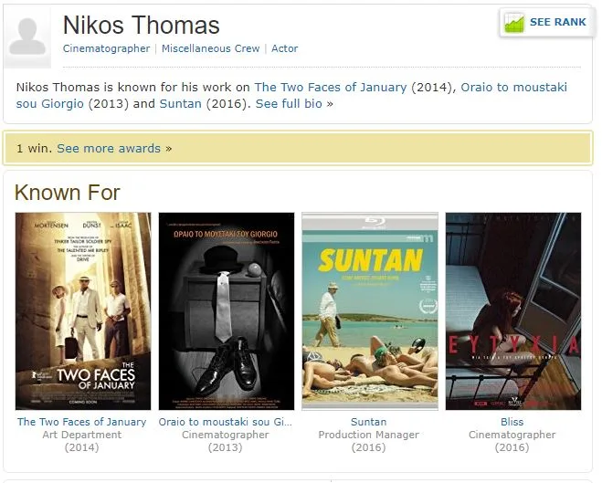The height and width of the screenshot is (483, 602).
Task: Open Oraio to moustaki sou Gi... title under poster
Action: [x=226, y=422]
